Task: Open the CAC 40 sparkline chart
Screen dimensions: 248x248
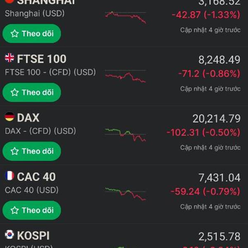Action: pyautogui.click(x=125, y=194)
